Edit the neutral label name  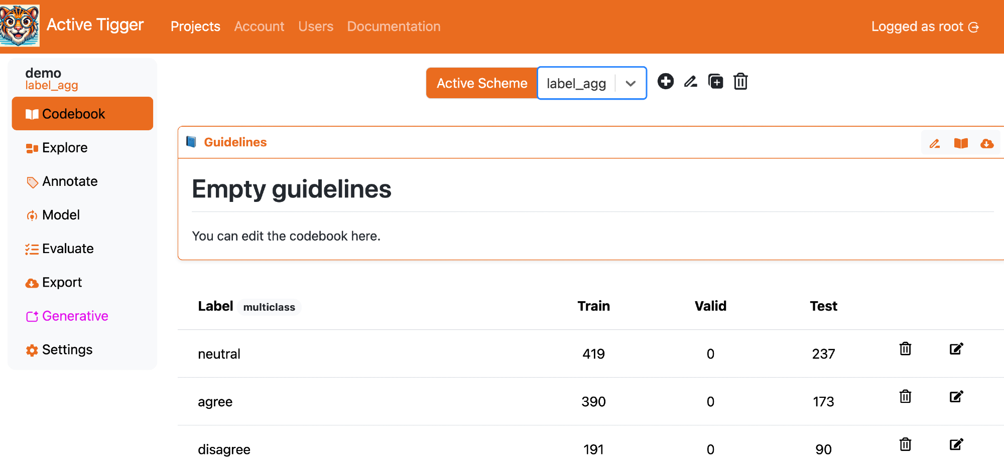coord(956,349)
